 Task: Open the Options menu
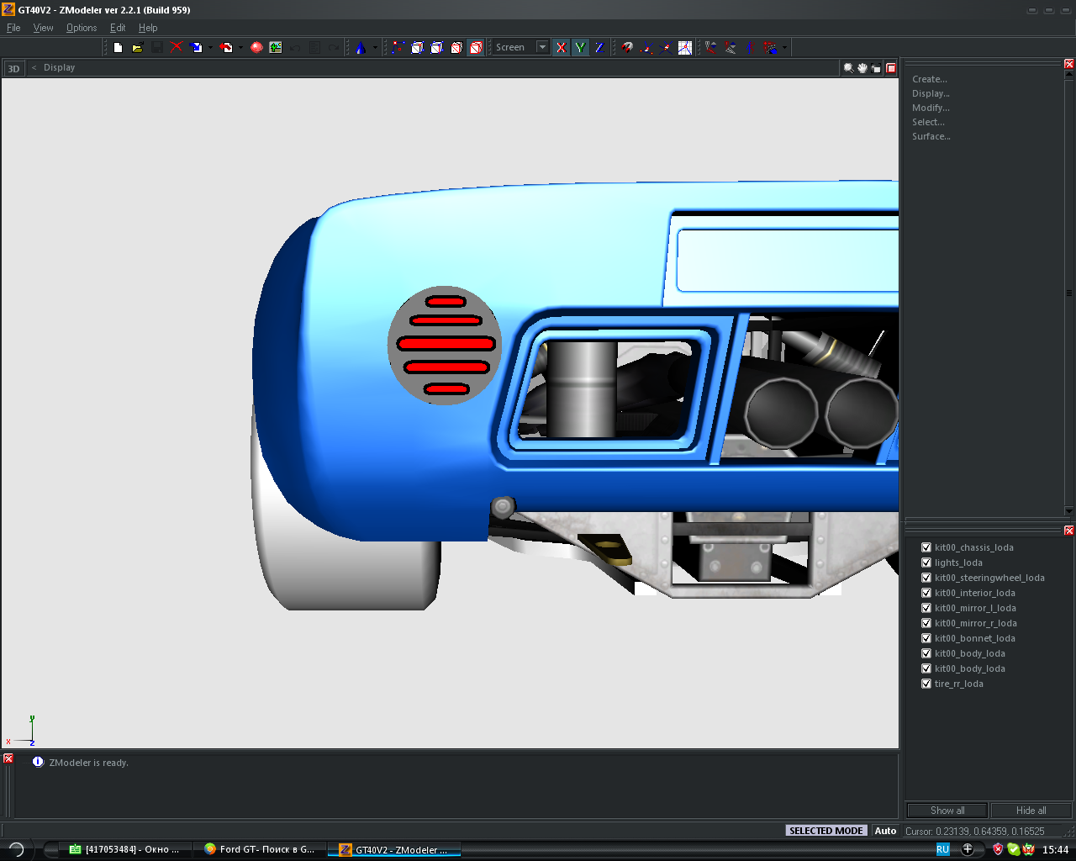[x=82, y=28]
